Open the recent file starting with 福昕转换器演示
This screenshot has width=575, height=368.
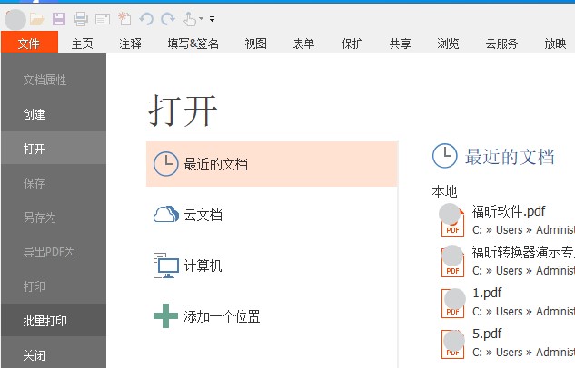[523, 252]
